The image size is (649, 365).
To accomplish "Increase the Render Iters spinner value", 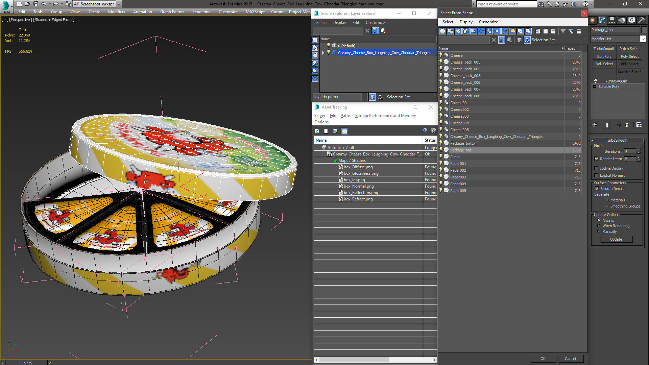I will click(x=639, y=157).
